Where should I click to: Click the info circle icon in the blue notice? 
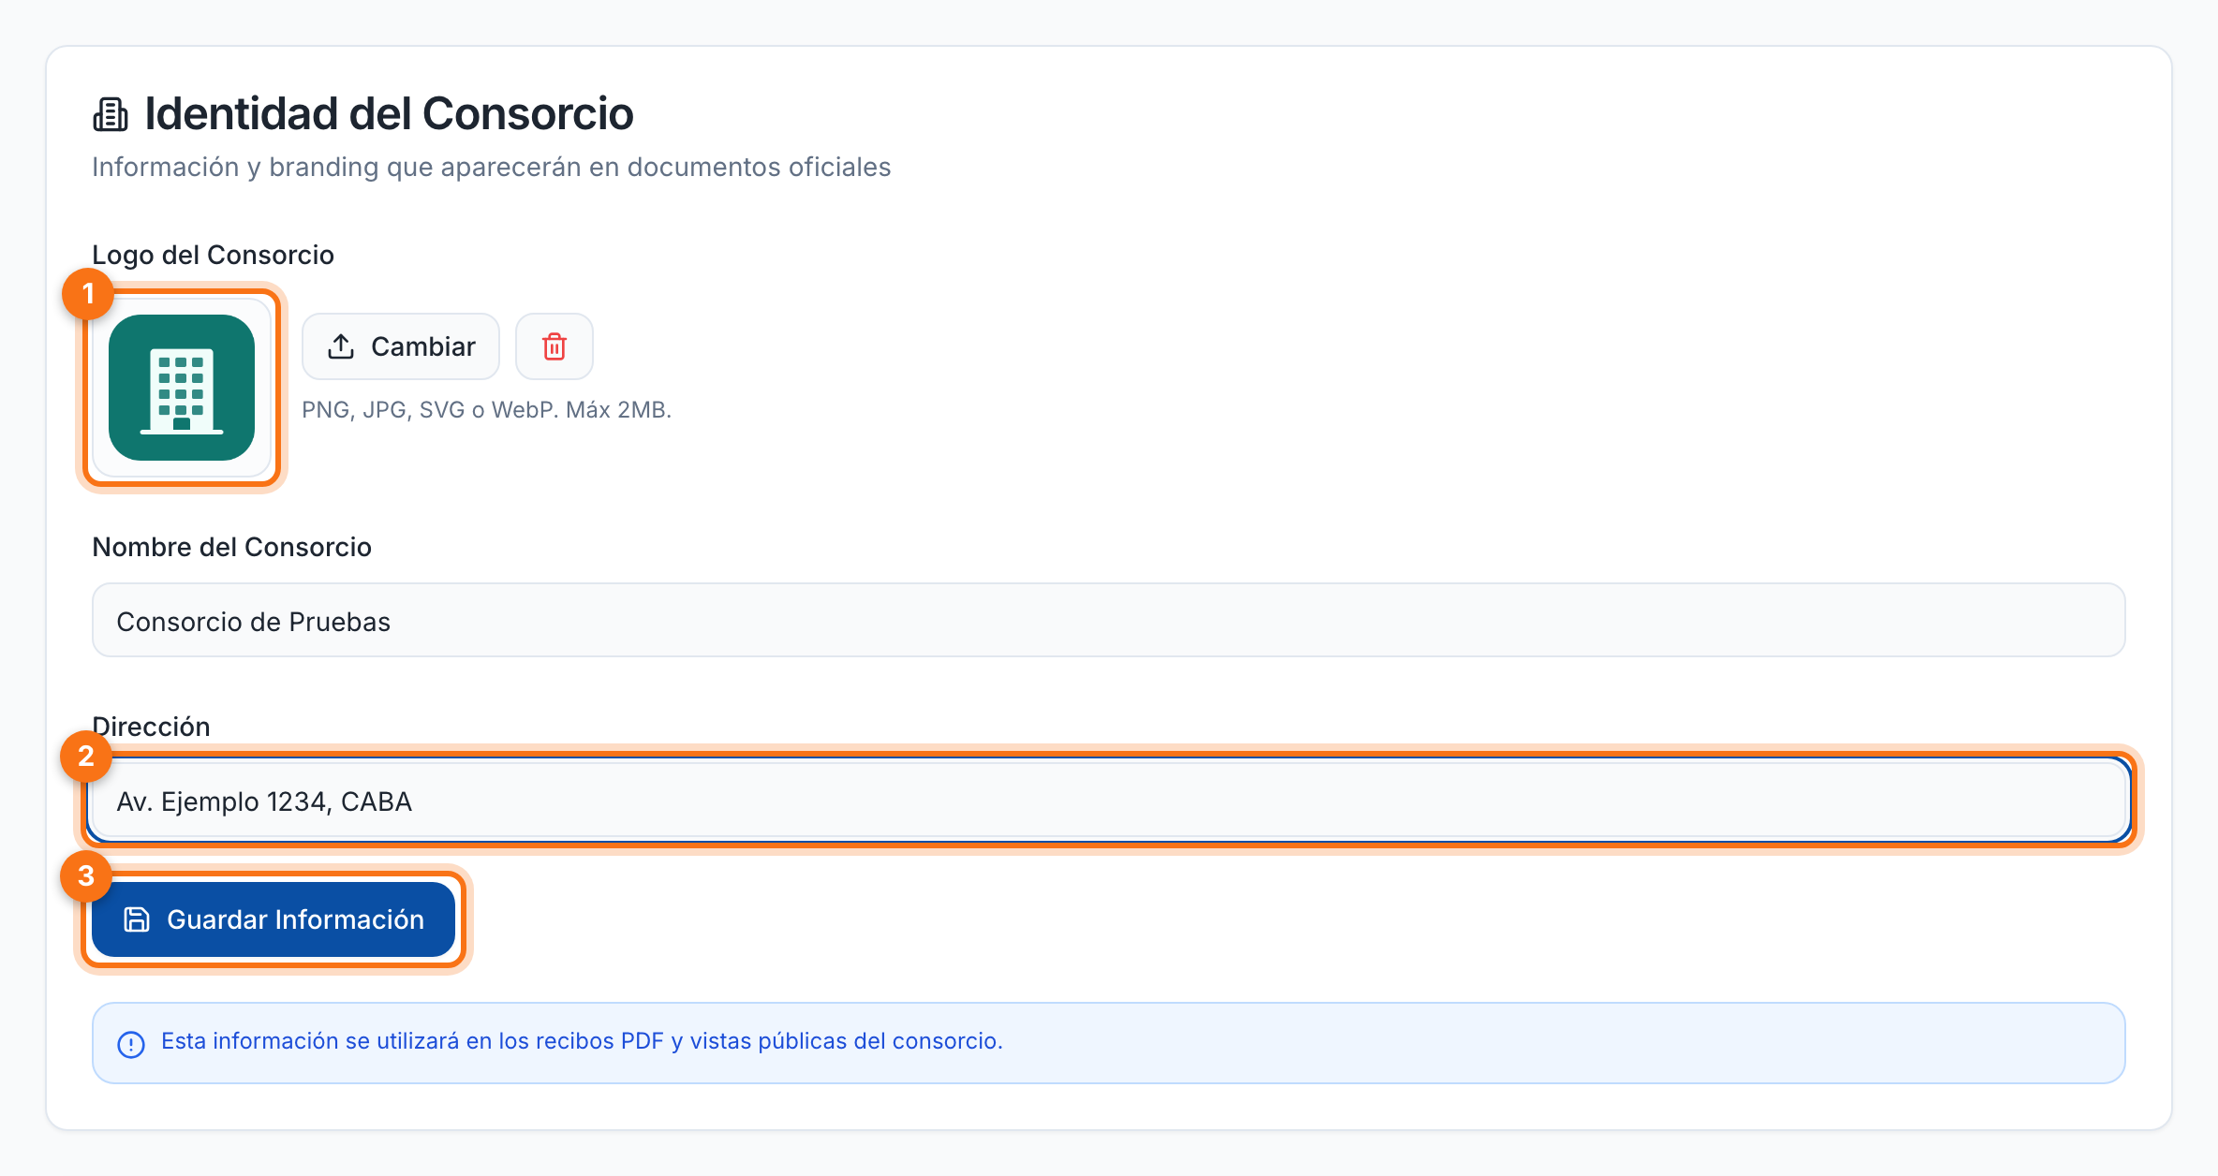coord(131,1044)
